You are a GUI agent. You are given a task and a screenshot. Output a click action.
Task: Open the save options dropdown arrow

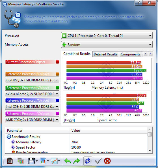[36, 161]
